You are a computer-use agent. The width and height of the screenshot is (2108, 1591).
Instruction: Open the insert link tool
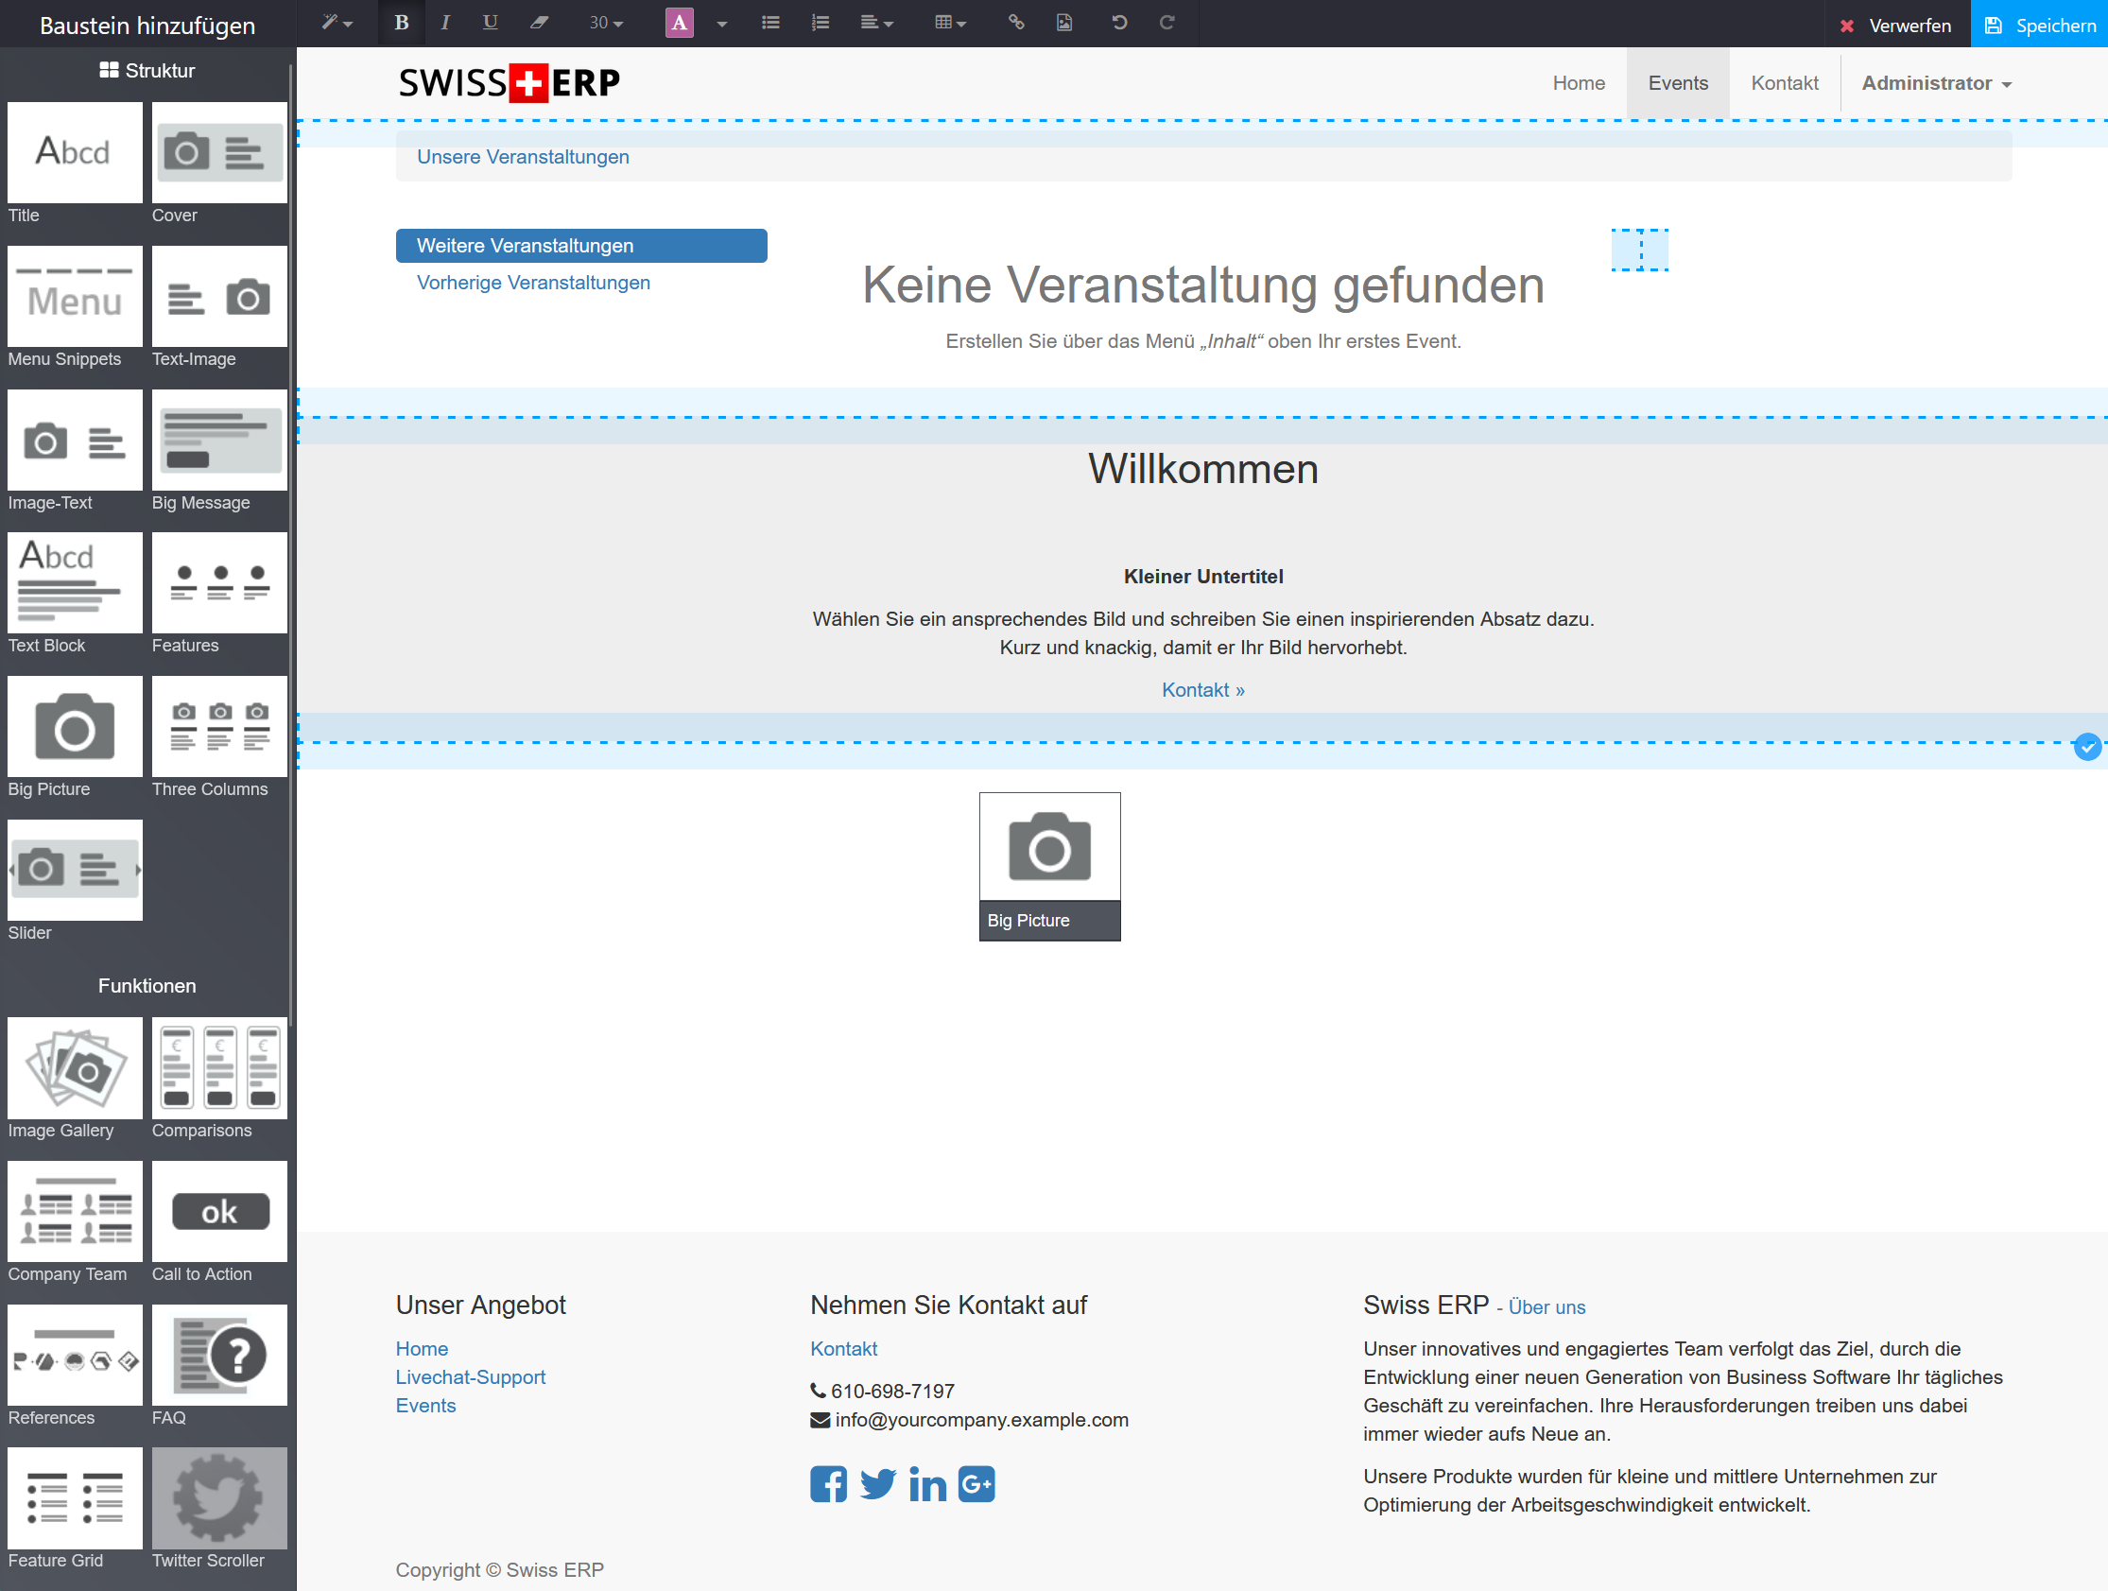coord(1016,22)
